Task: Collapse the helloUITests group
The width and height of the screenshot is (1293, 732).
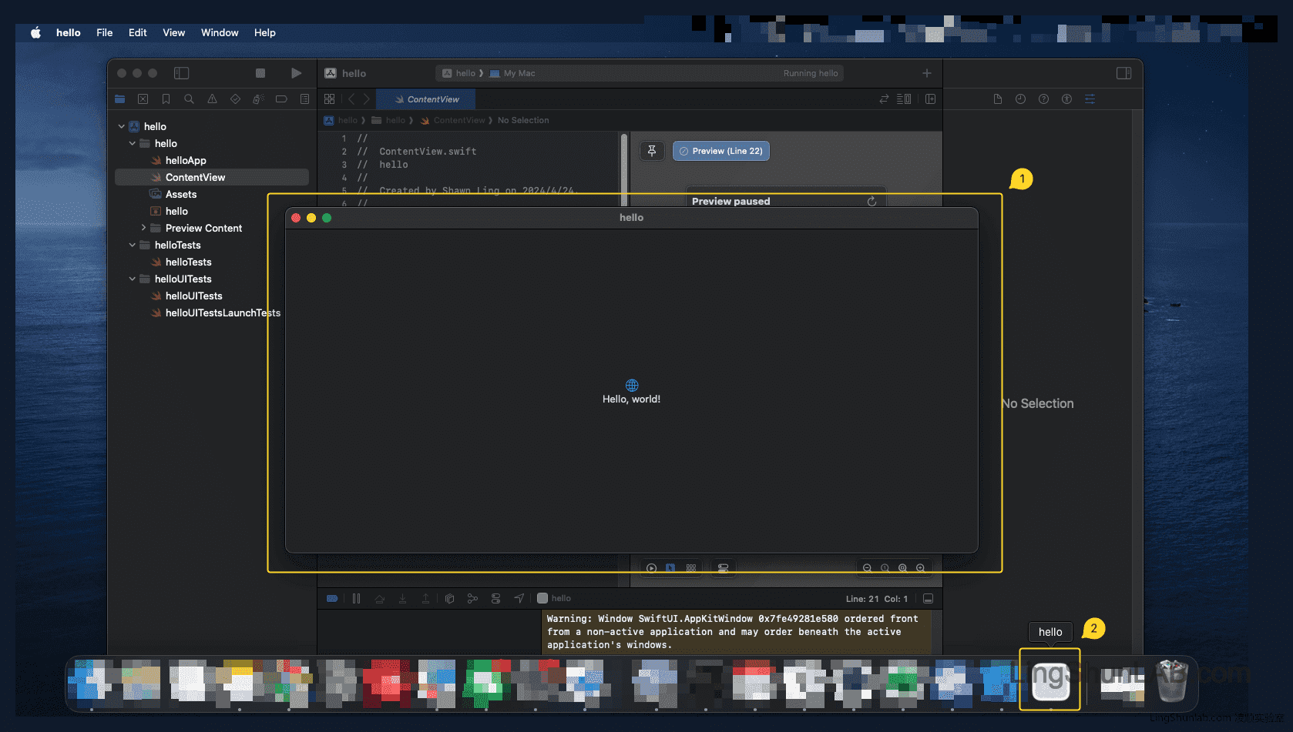Action: click(133, 279)
